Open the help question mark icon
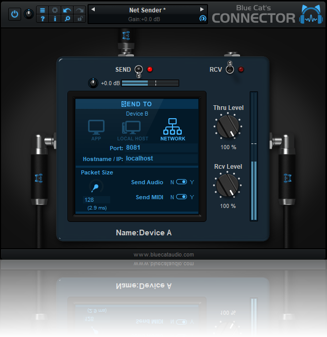Viewport: 327px width, 337px height. pos(42,19)
